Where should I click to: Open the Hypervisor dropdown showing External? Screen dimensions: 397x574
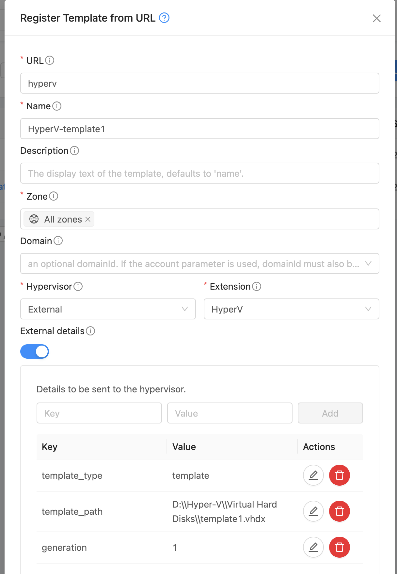108,309
